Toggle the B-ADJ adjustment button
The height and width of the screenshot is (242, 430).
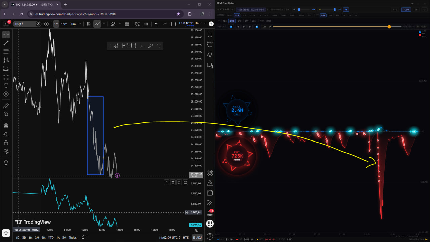tap(197, 238)
